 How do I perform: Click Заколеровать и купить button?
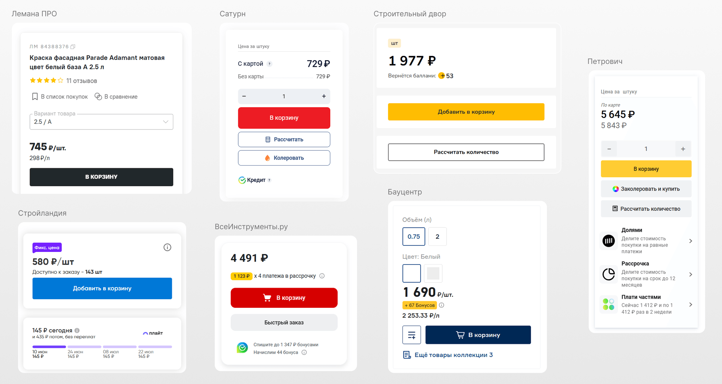pyautogui.click(x=646, y=189)
